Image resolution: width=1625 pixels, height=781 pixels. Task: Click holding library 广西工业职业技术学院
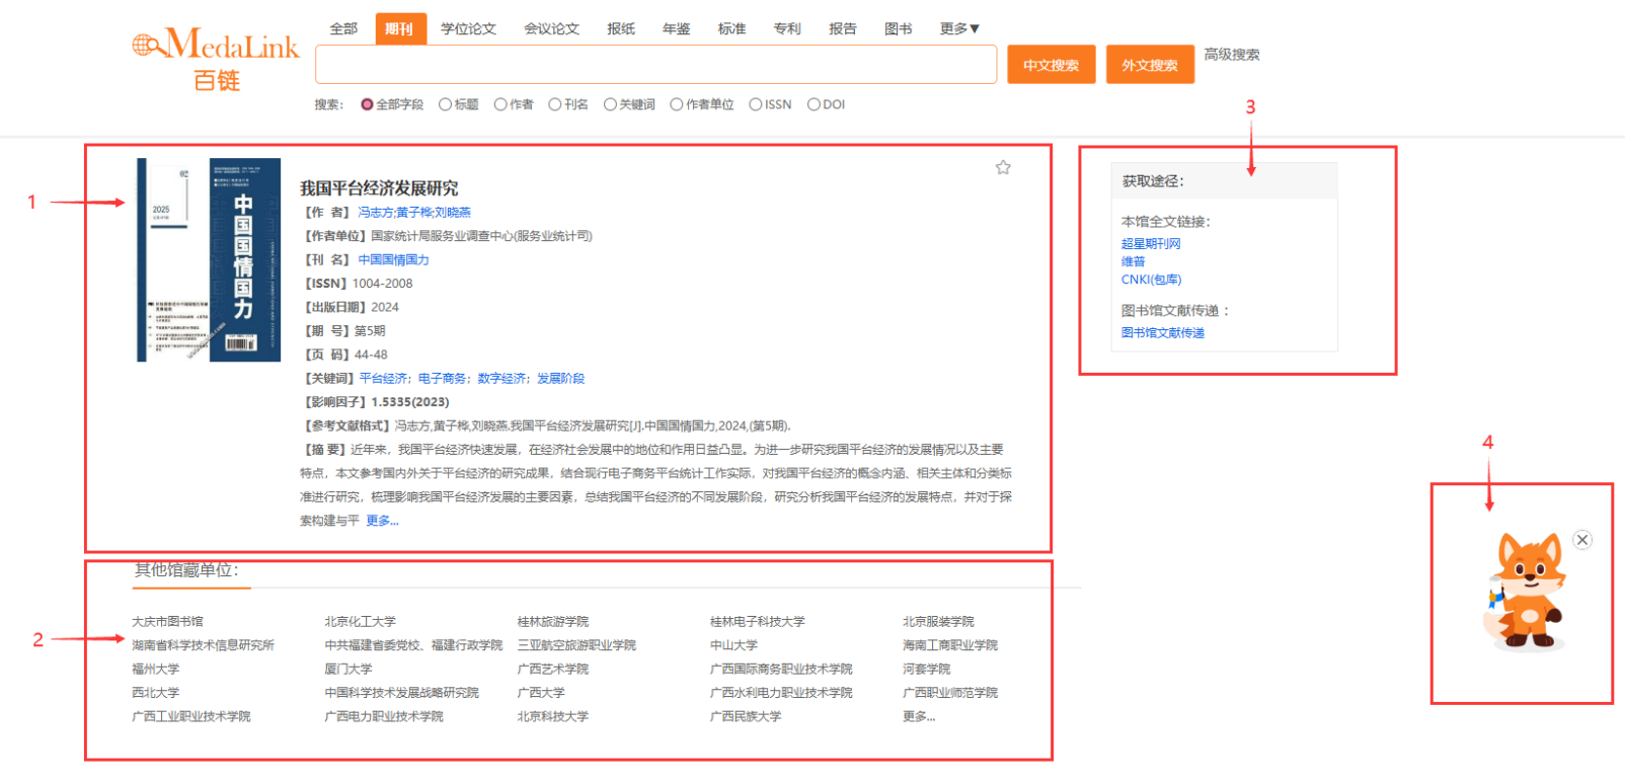(x=191, y=717)
